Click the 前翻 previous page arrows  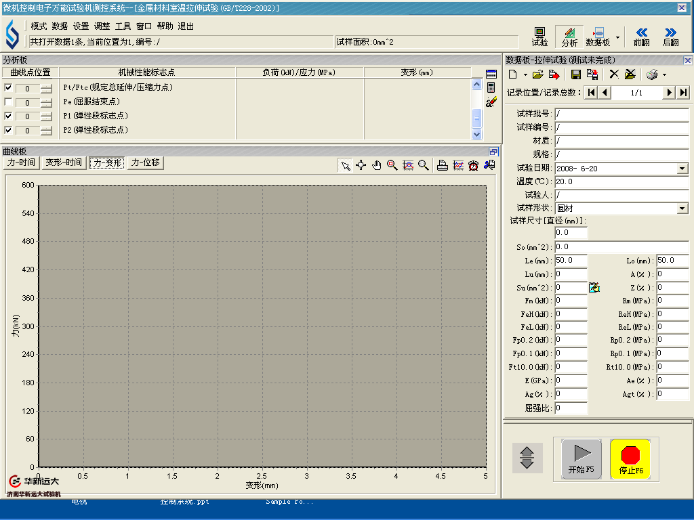coord(641,37)
